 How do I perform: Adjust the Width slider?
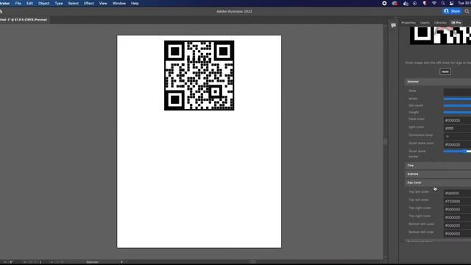(457, 99)
